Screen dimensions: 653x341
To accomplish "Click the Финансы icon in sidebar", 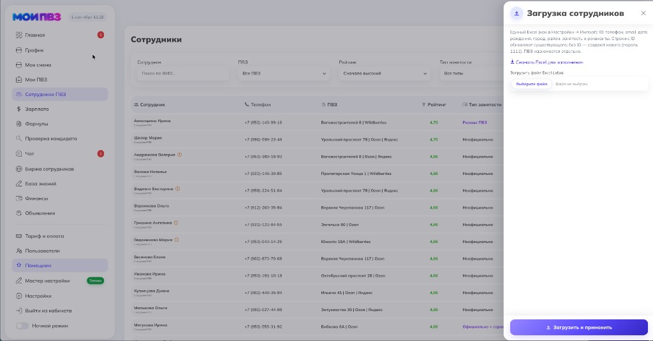I will (18, 198).
